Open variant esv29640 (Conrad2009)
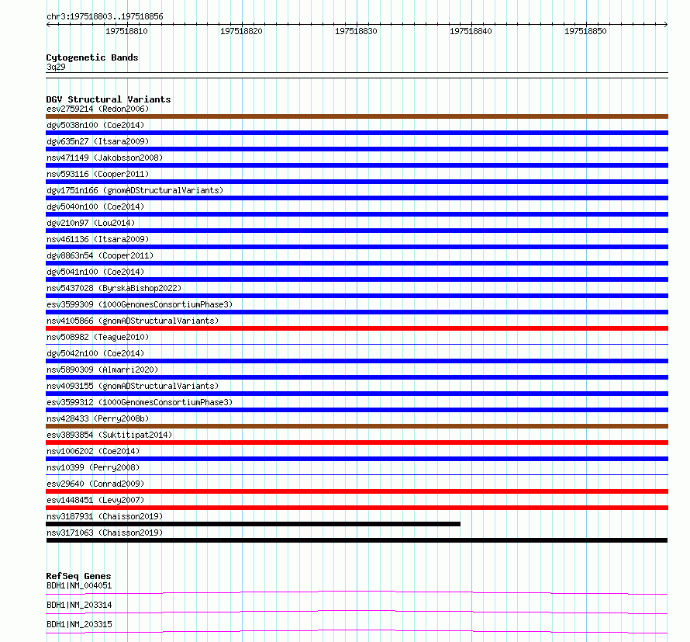 click(95, 484)
